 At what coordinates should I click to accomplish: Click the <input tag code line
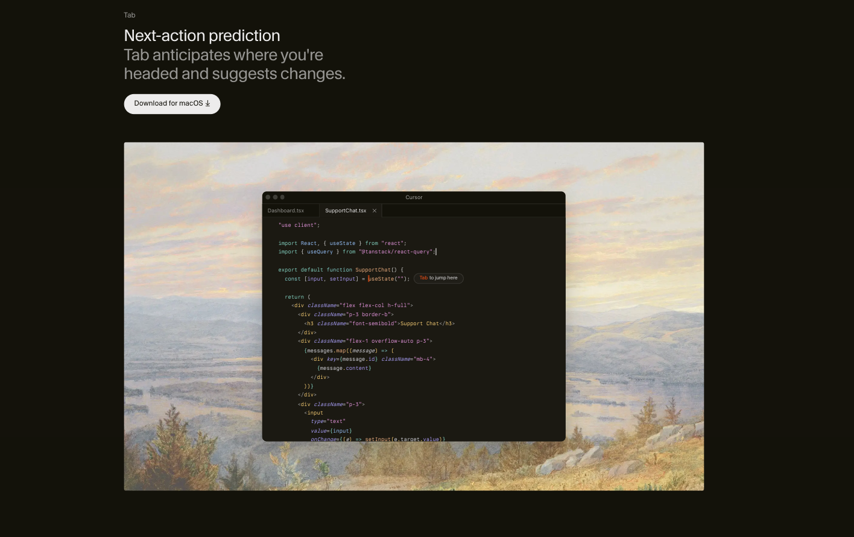tap(314, 413)
